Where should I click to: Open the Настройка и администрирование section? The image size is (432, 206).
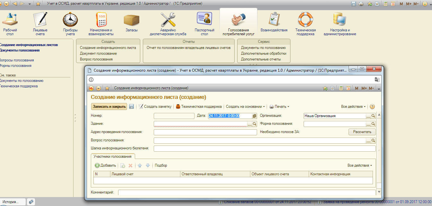pos(340,24)
